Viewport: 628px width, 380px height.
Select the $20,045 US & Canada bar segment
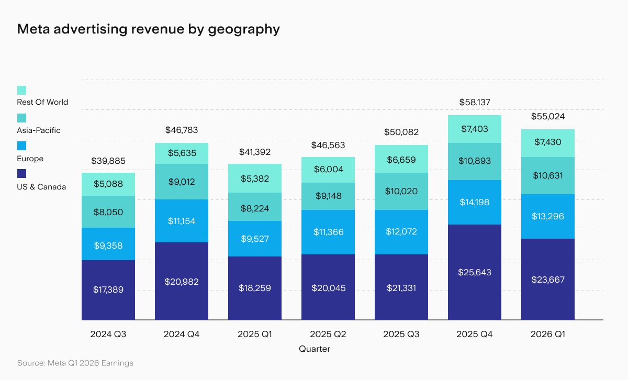pyautogui.click(x=328, y=287)
